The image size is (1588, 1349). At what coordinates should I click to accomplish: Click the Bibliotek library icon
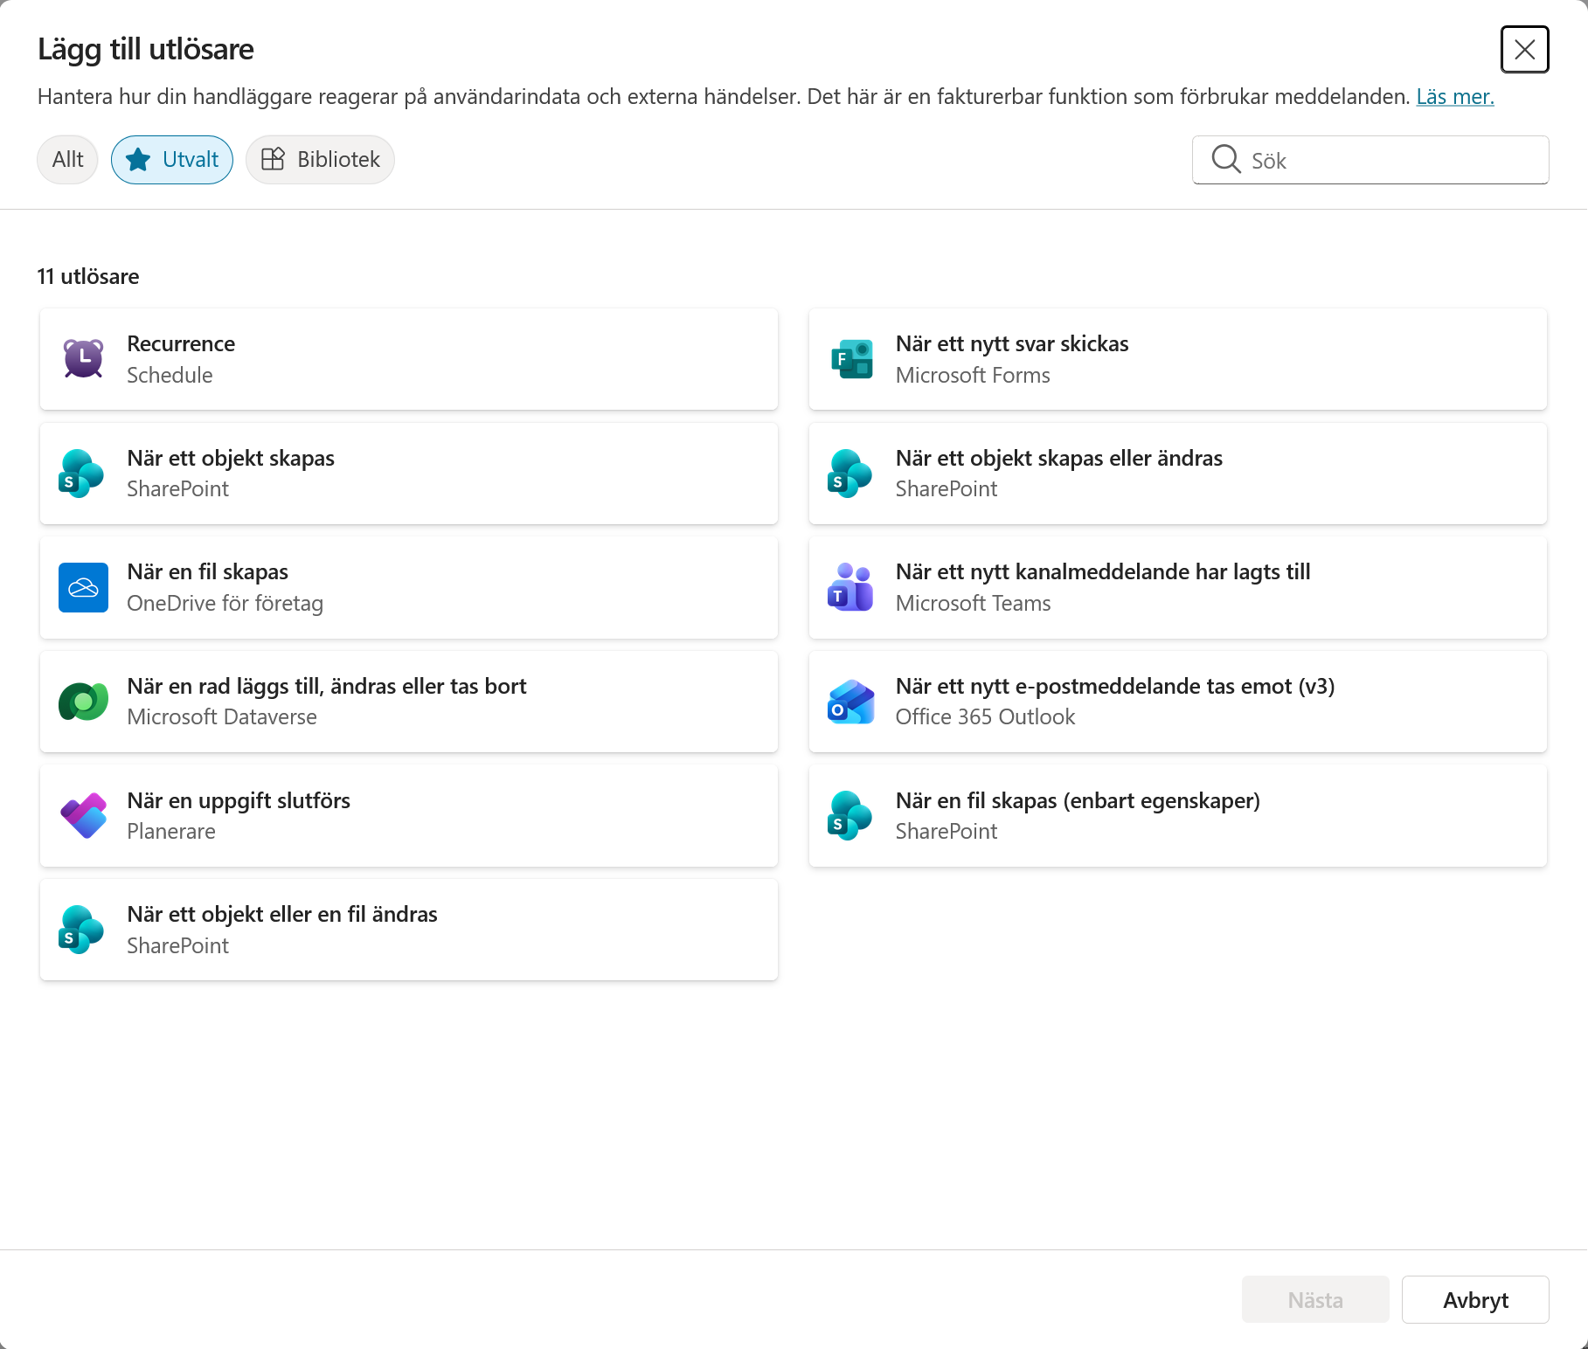coord(274,159)
